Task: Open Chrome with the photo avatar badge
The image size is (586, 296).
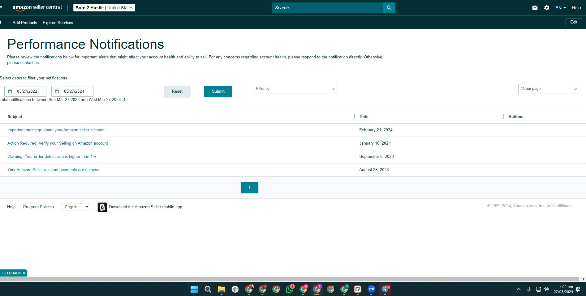Action: pos(249,289)
